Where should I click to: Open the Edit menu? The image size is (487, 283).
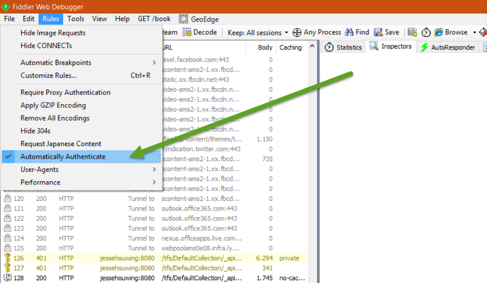29,19
